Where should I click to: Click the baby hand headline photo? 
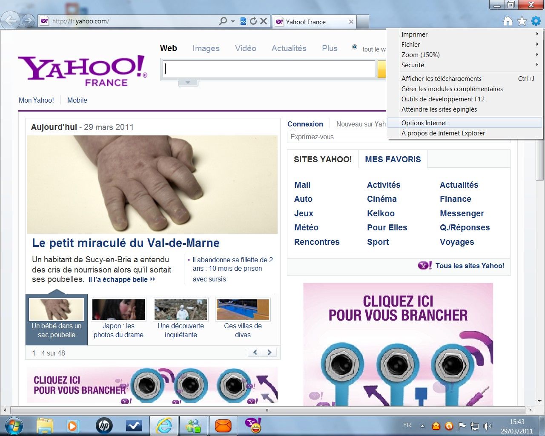[152, 184]
